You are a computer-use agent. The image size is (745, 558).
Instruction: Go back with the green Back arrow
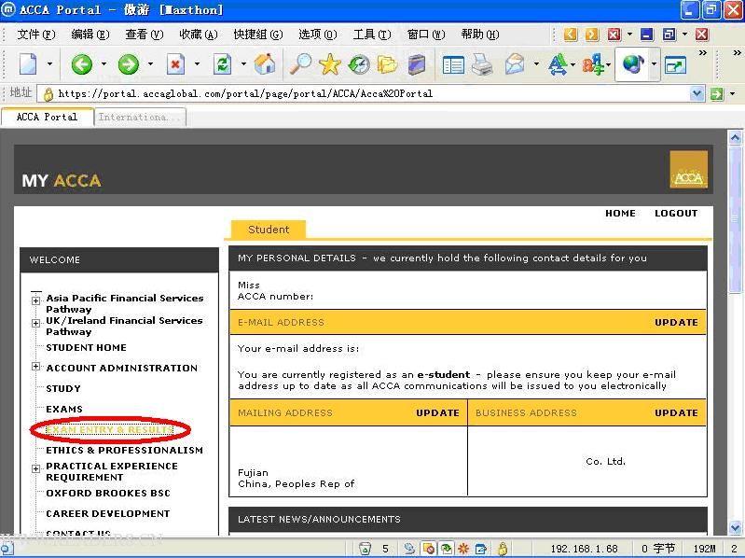click(x=82, y=64)
